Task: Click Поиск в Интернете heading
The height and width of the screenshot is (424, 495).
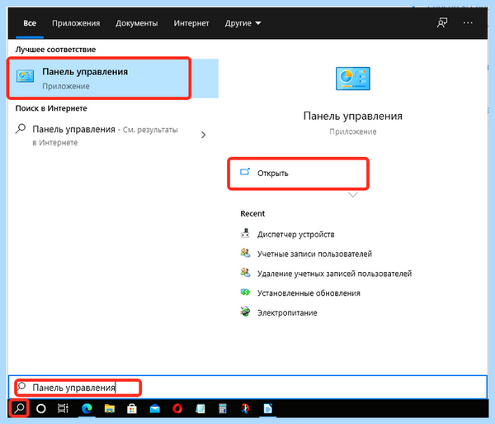Action: coord(51,108)
